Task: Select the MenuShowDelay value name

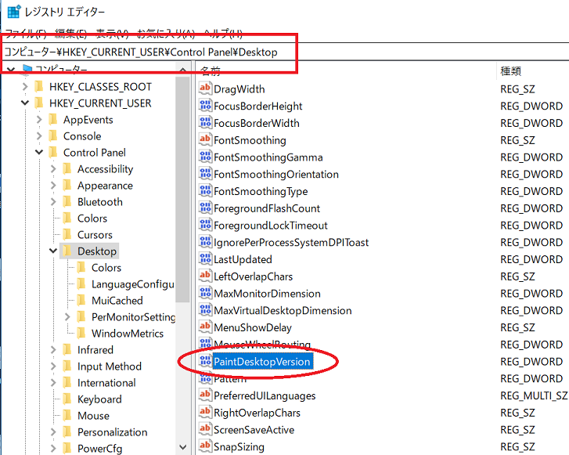Action: click(253, 327)
